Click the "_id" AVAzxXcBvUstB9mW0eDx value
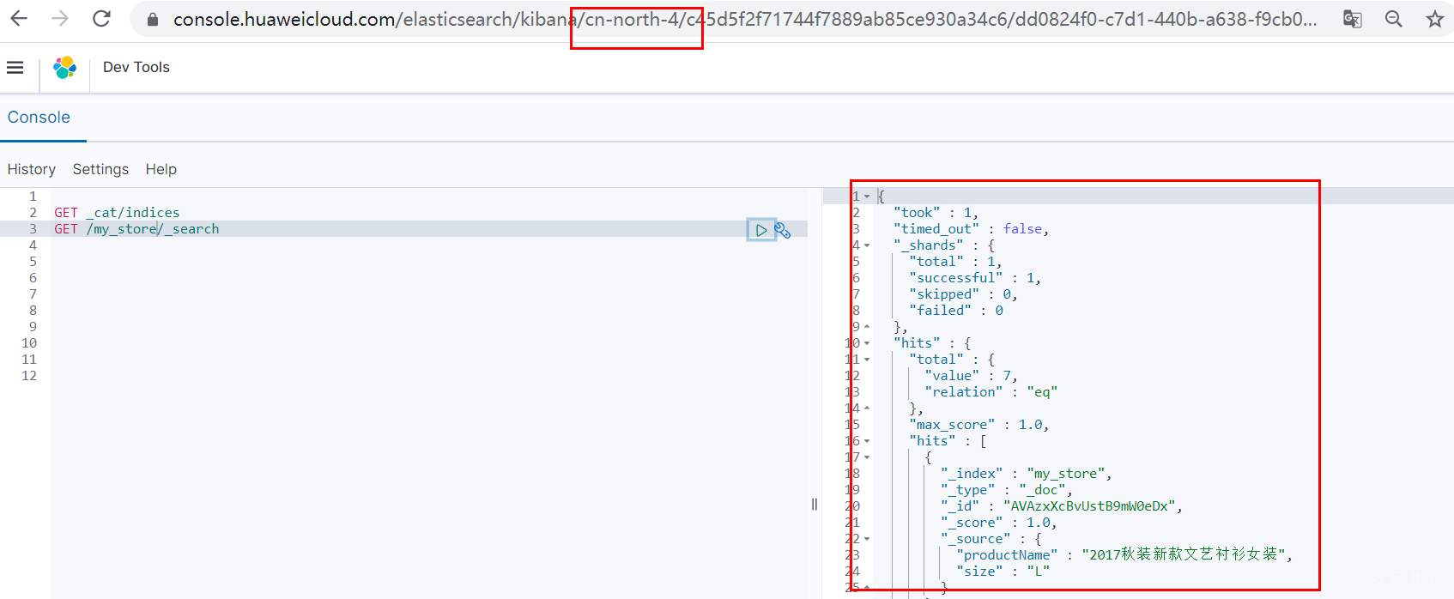The width and height of the screenshot is (1454, 599). tap(1089, 506)
